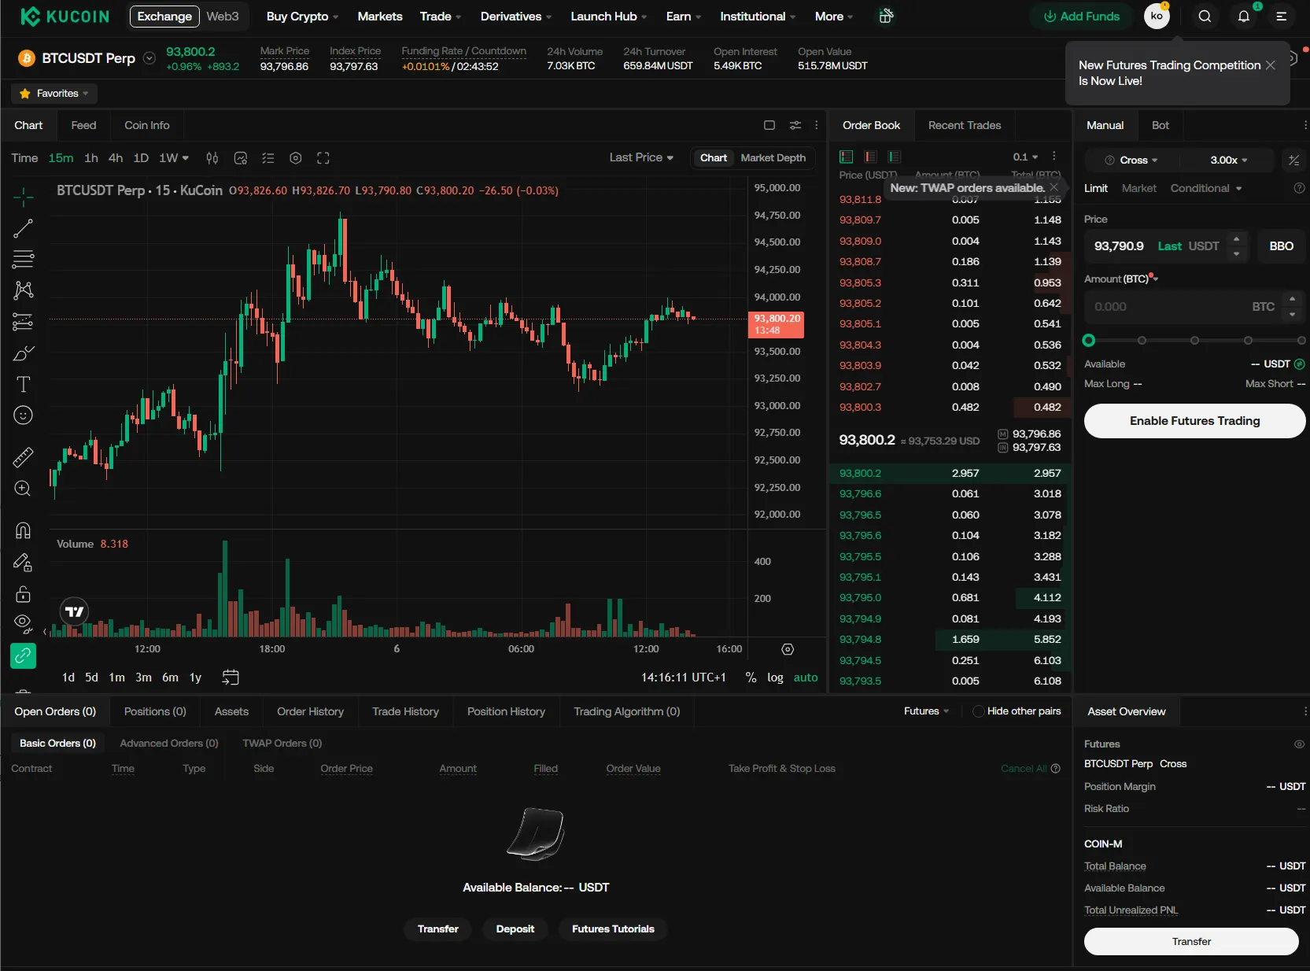
Task: Open the search magnifier in header
Action: point(1205,17)
